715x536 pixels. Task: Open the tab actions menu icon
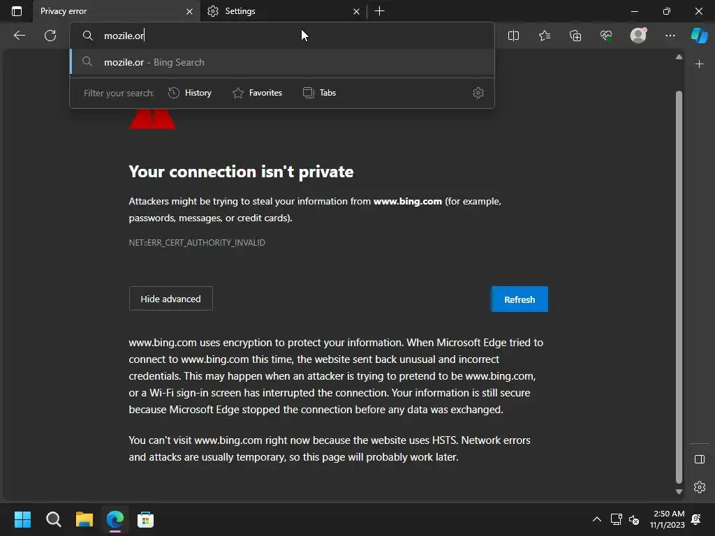[x=17, y=11]
